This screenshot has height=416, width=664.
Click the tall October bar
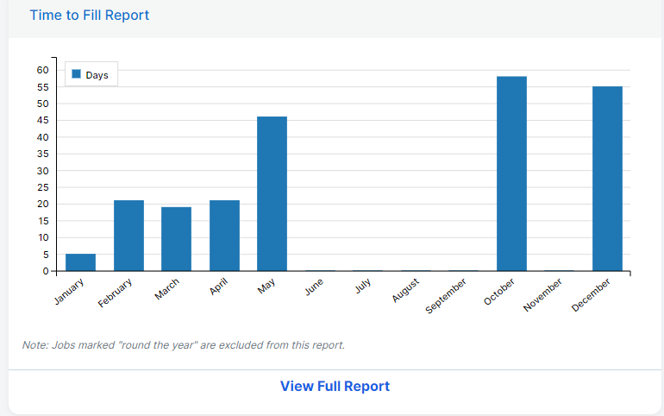511,173
